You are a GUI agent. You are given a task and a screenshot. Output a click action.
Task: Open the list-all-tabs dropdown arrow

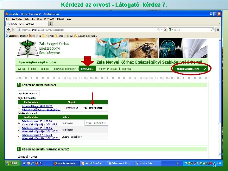click(219, 23)
